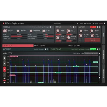Toggle the Leveler Enable button
107x107 pixels.
(93, 27)
